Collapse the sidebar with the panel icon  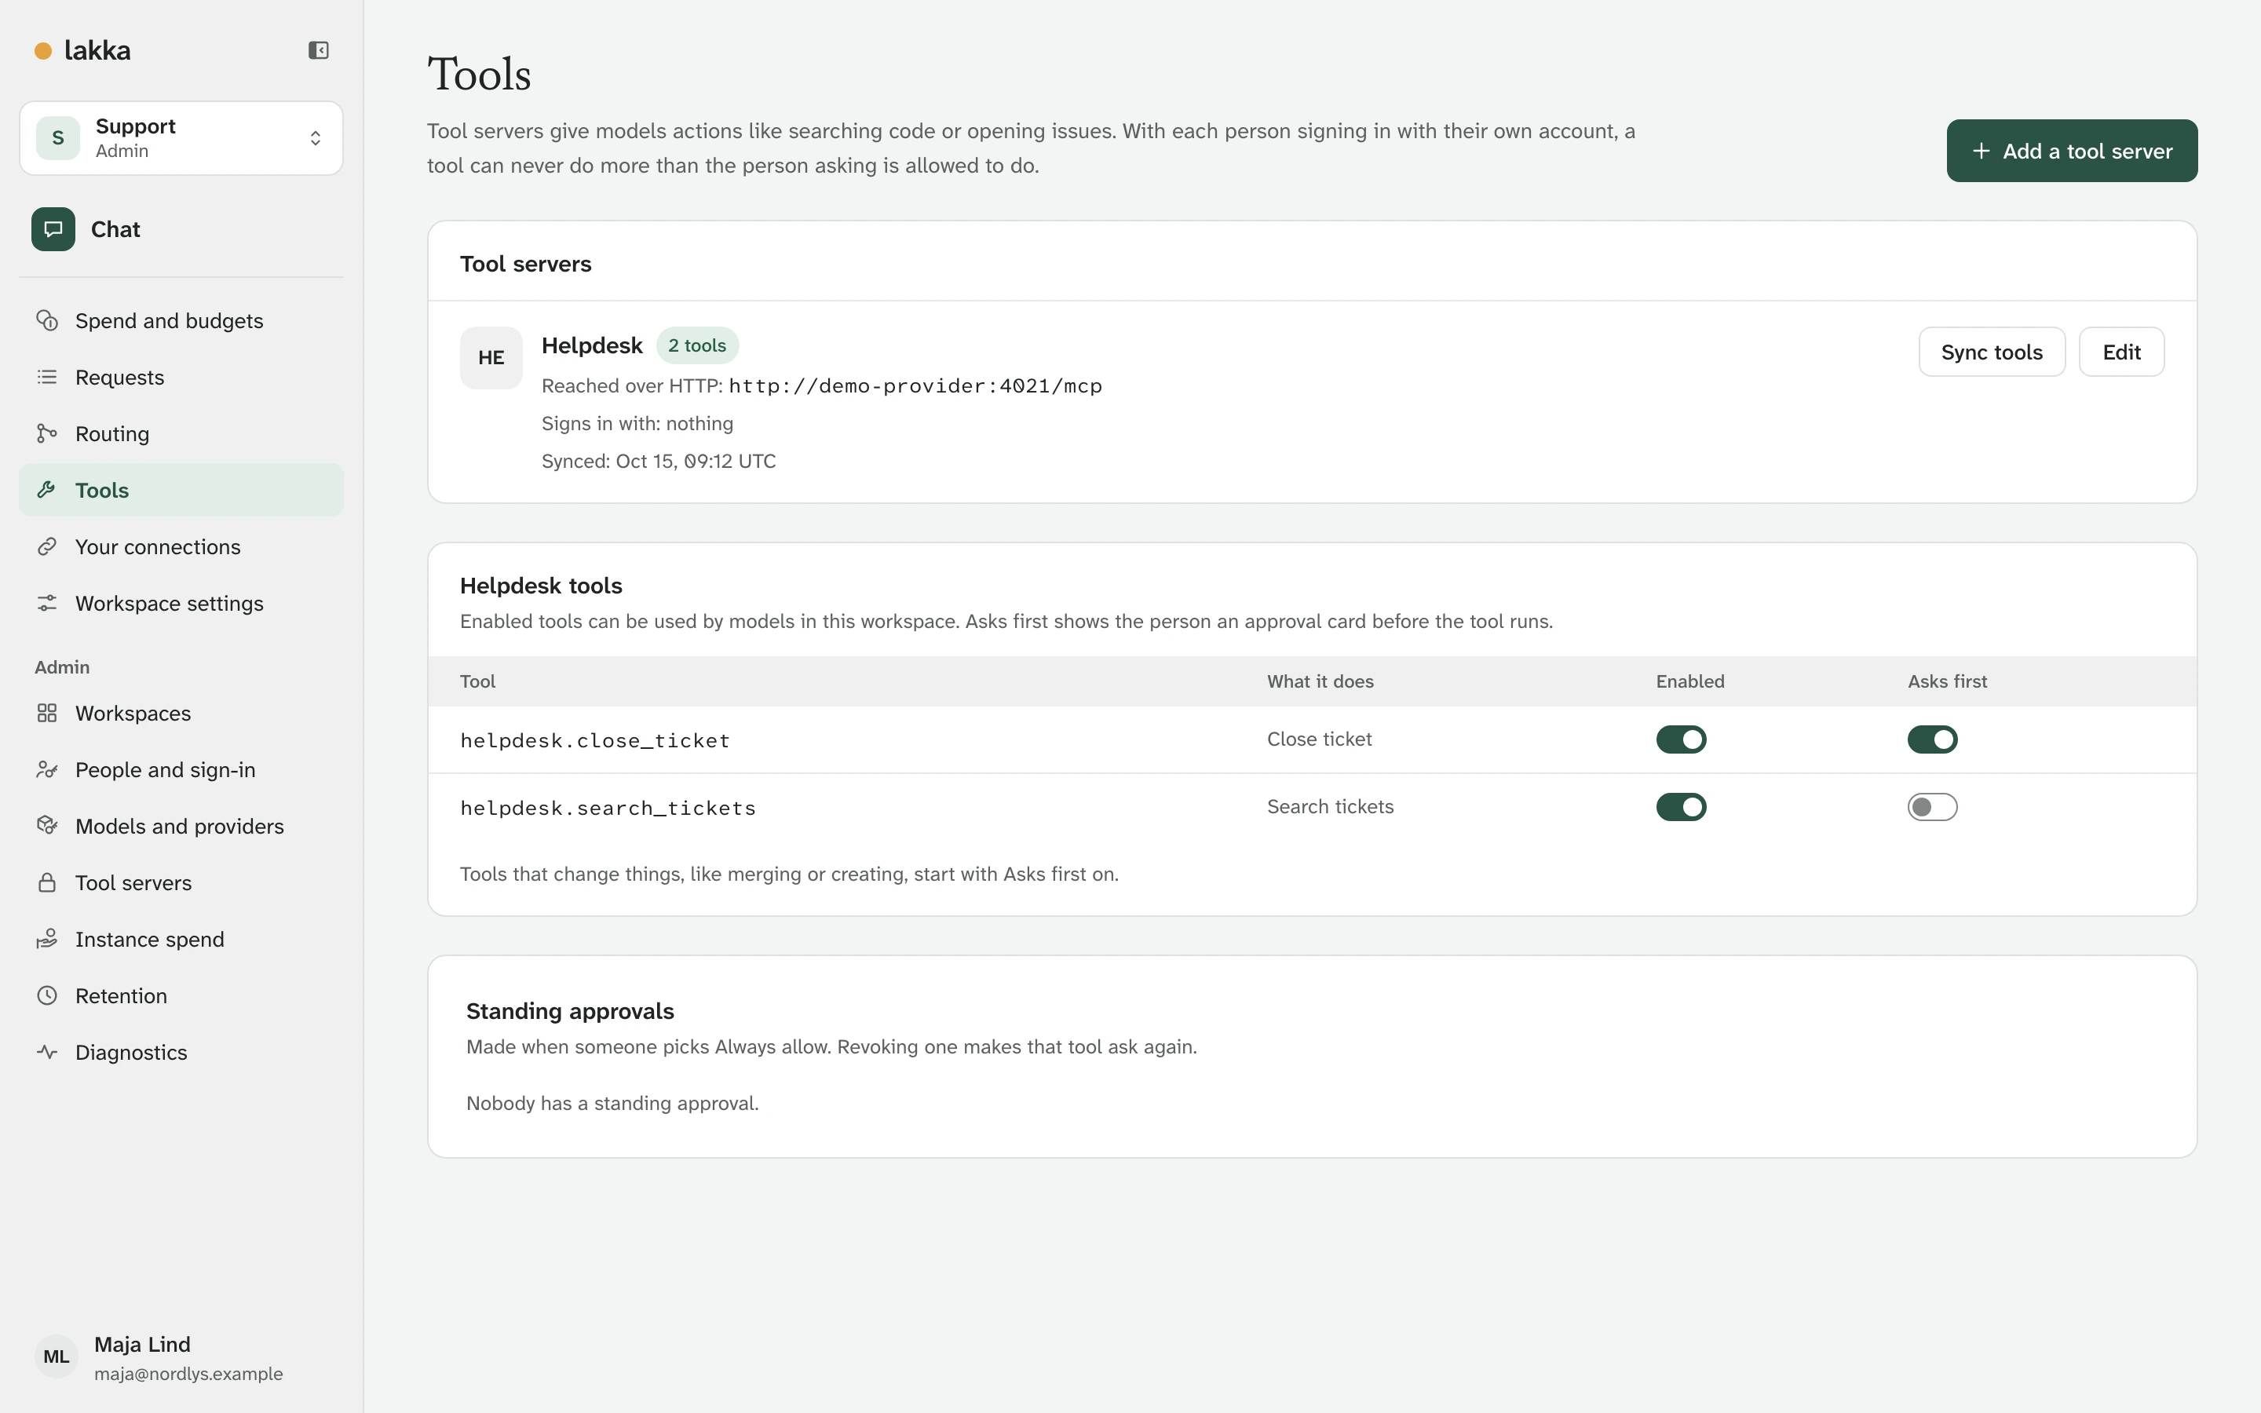(319, 50)
